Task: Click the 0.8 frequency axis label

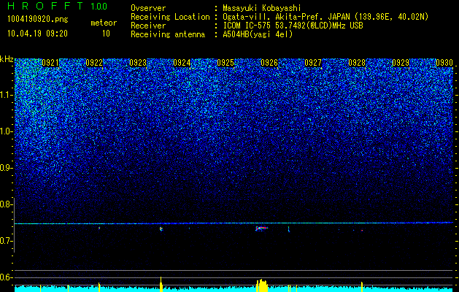Action: click(x=7, y=204)
